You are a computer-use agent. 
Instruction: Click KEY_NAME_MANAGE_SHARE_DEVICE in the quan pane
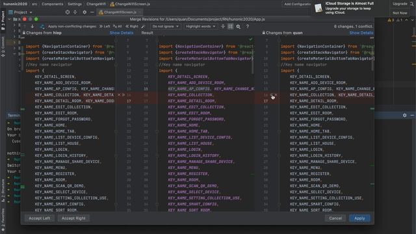pyautogui.click(x=323, y=162)
